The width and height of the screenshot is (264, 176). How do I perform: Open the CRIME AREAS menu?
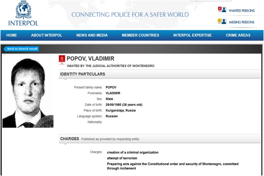238,35
